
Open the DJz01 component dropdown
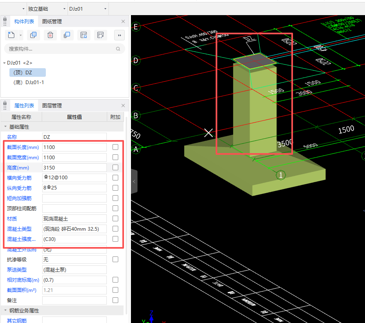(x=88, y=9)
